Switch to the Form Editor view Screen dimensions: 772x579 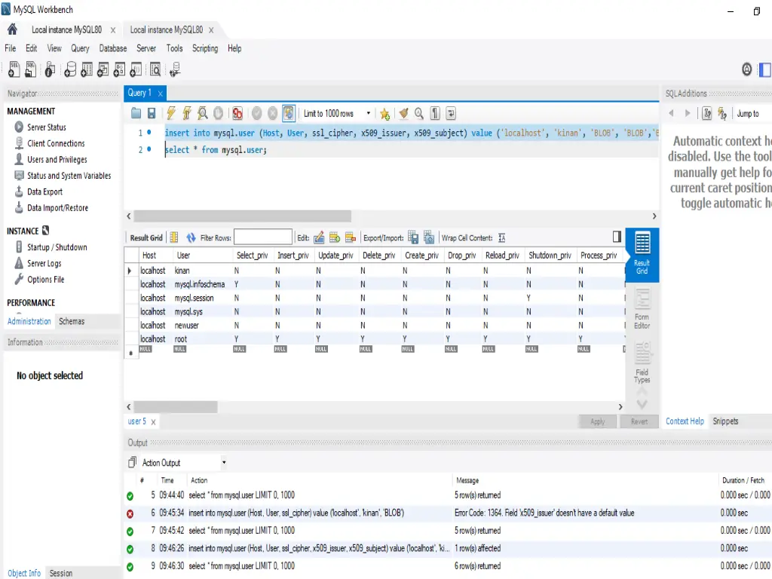coord(642,309)
